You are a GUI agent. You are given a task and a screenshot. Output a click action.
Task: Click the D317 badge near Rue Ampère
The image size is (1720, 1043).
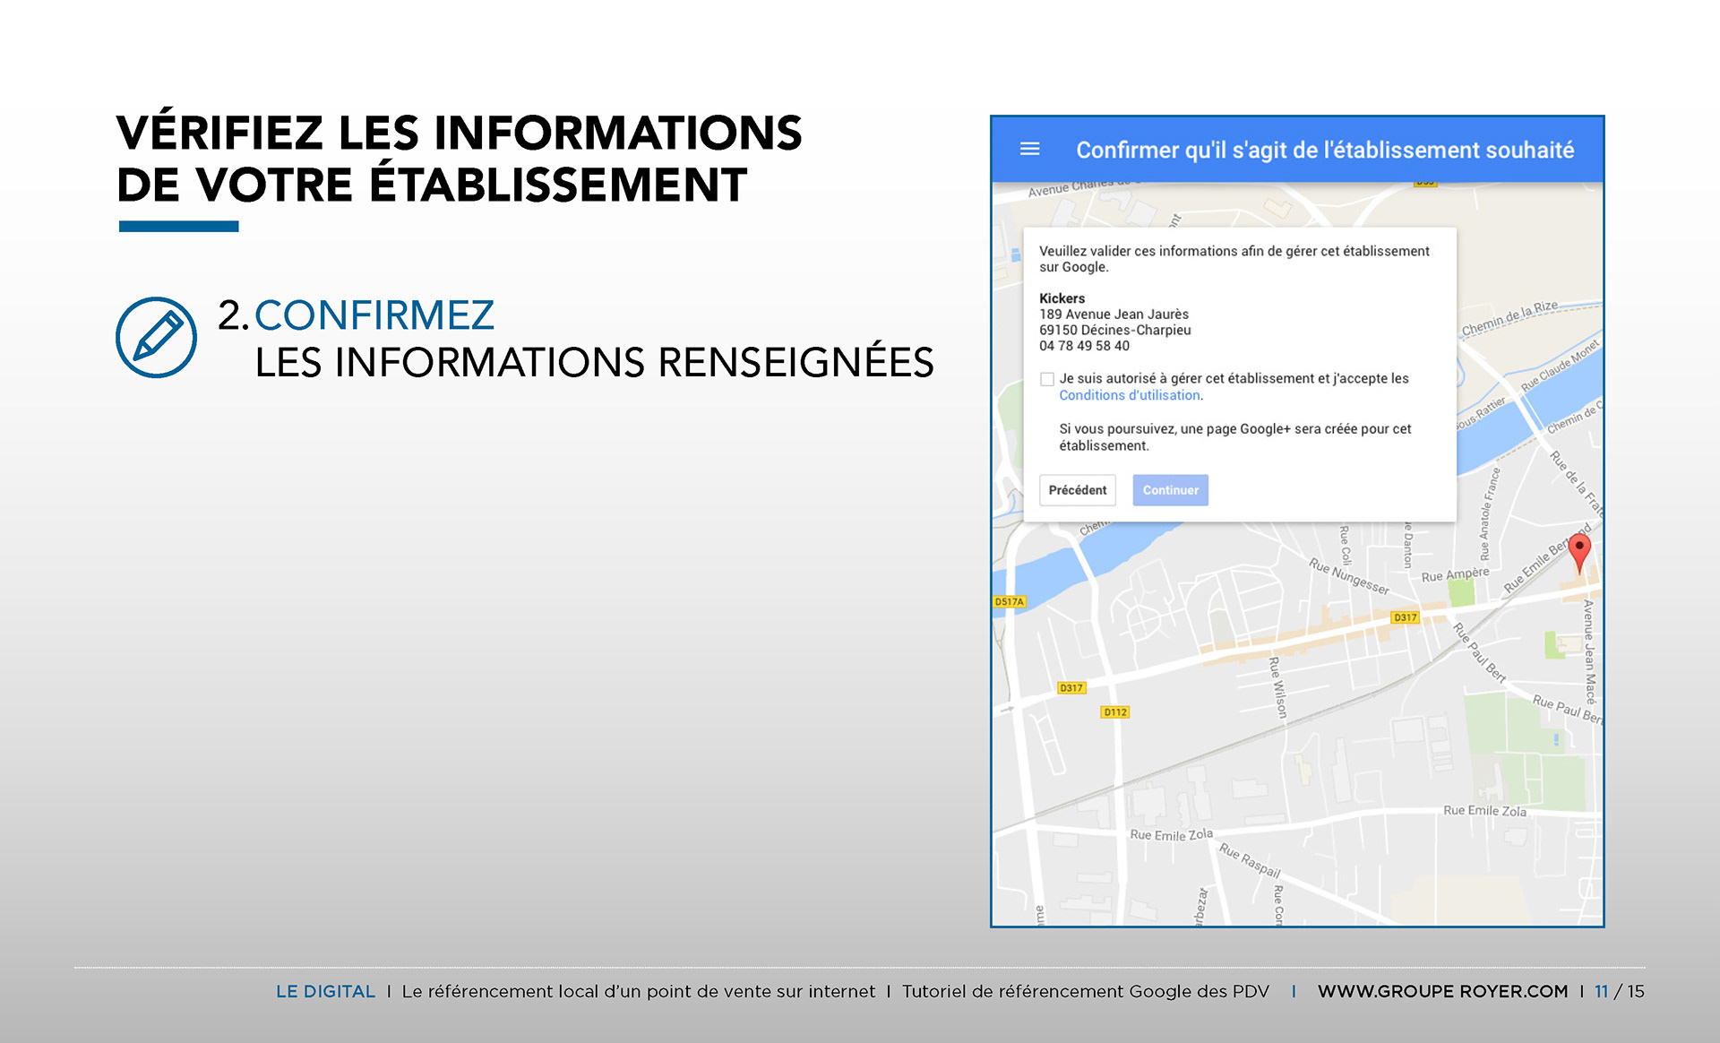(x=1405, y=617)
